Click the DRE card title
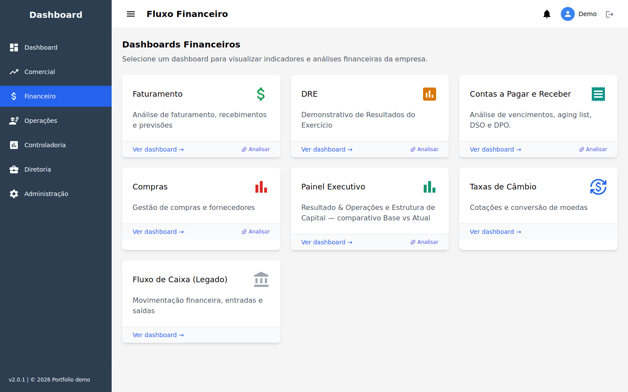628x392 pixels. click(309, 94)
